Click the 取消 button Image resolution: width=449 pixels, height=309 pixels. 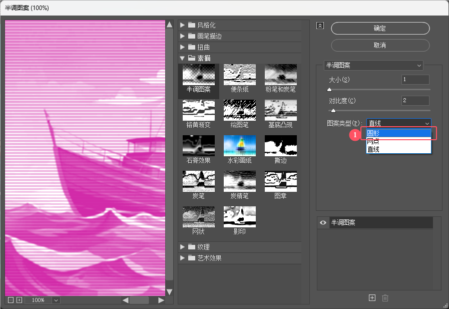point(380,45)
